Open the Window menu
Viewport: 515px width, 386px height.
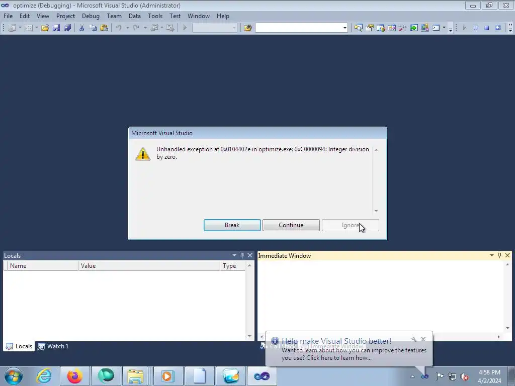[x=198, y=16]
